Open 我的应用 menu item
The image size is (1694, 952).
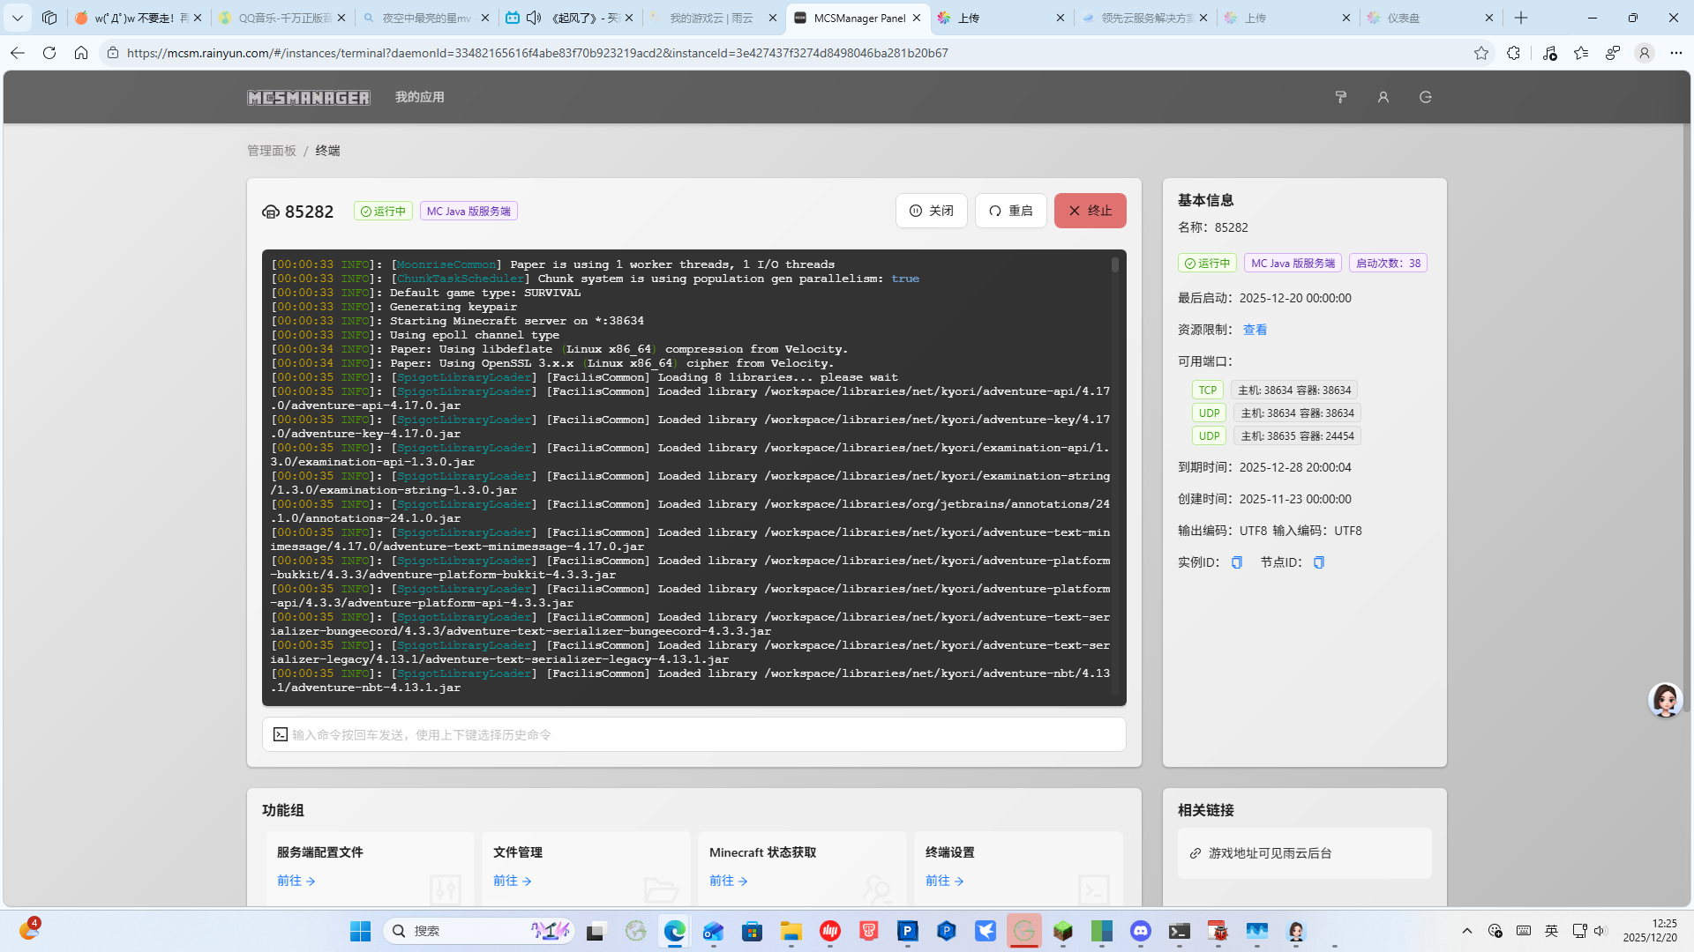point(419,97)
